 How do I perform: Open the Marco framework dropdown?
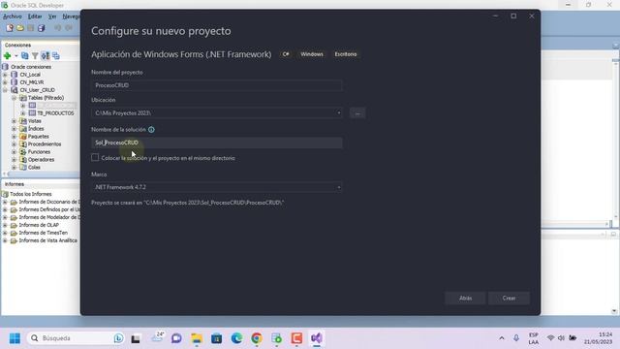point(338,187)
